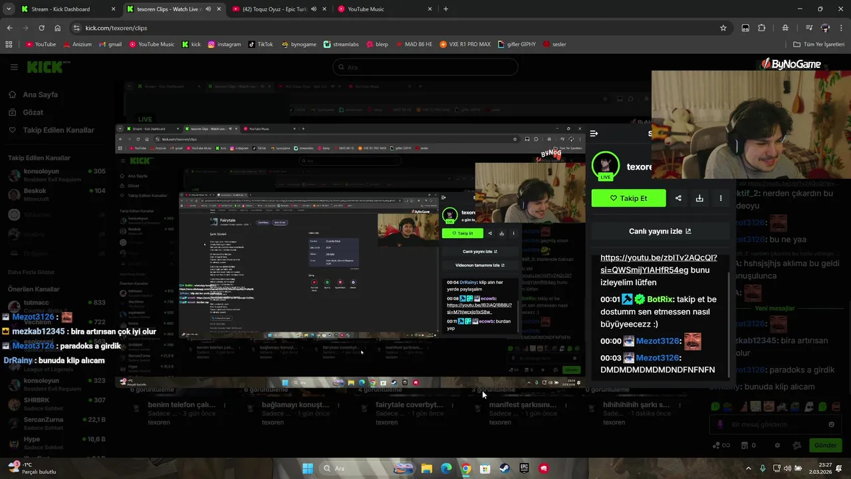This screenshot has width=851, height=479.
Task: Open Chrome tab search dropdown
Action: (7, 9)
